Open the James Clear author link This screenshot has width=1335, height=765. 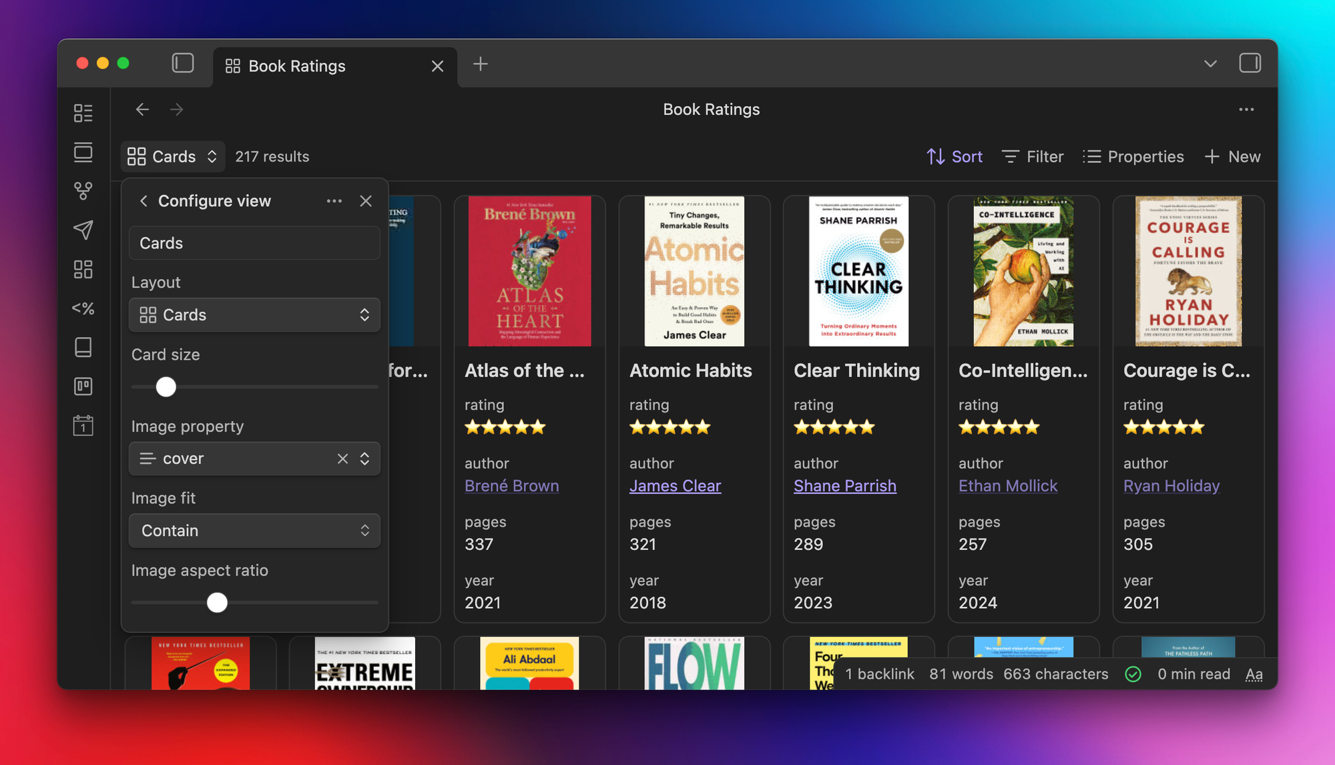(x=675, y=486)
